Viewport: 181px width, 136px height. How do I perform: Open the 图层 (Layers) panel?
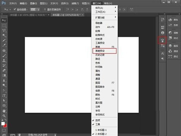(x=173, y=46)
